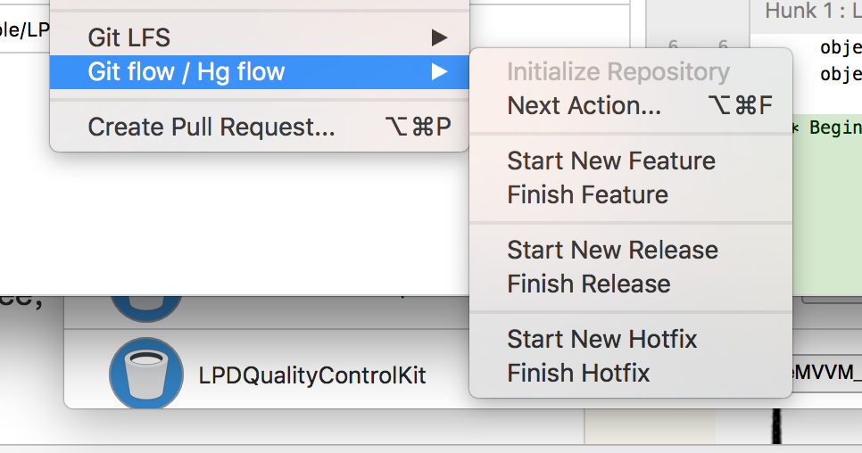
Task: Expand the Git LFS submenu arrow
Action: [438, 37]
